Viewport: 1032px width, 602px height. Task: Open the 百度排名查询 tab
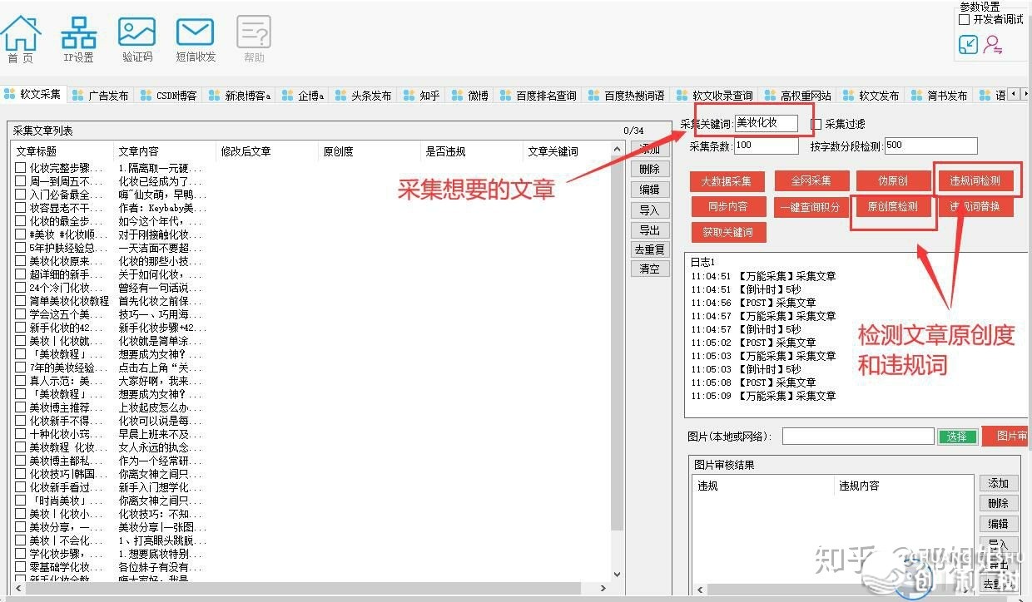[538, 96]
